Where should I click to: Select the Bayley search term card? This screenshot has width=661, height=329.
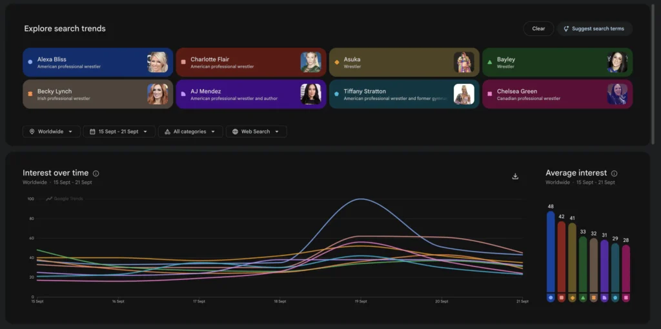point(557,63)
